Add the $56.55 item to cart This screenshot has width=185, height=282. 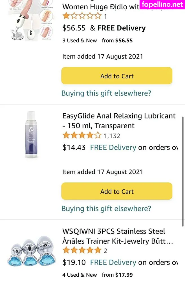[x=117, y=76]
